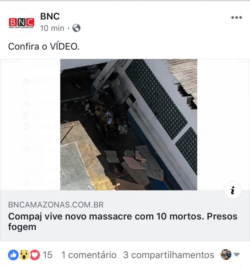
Task: View the 1 comentário comments
Action: pos(89,255)
